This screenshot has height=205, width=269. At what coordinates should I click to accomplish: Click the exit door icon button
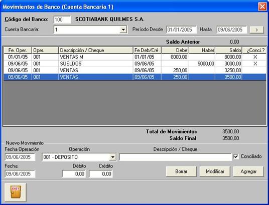[16, 192]
